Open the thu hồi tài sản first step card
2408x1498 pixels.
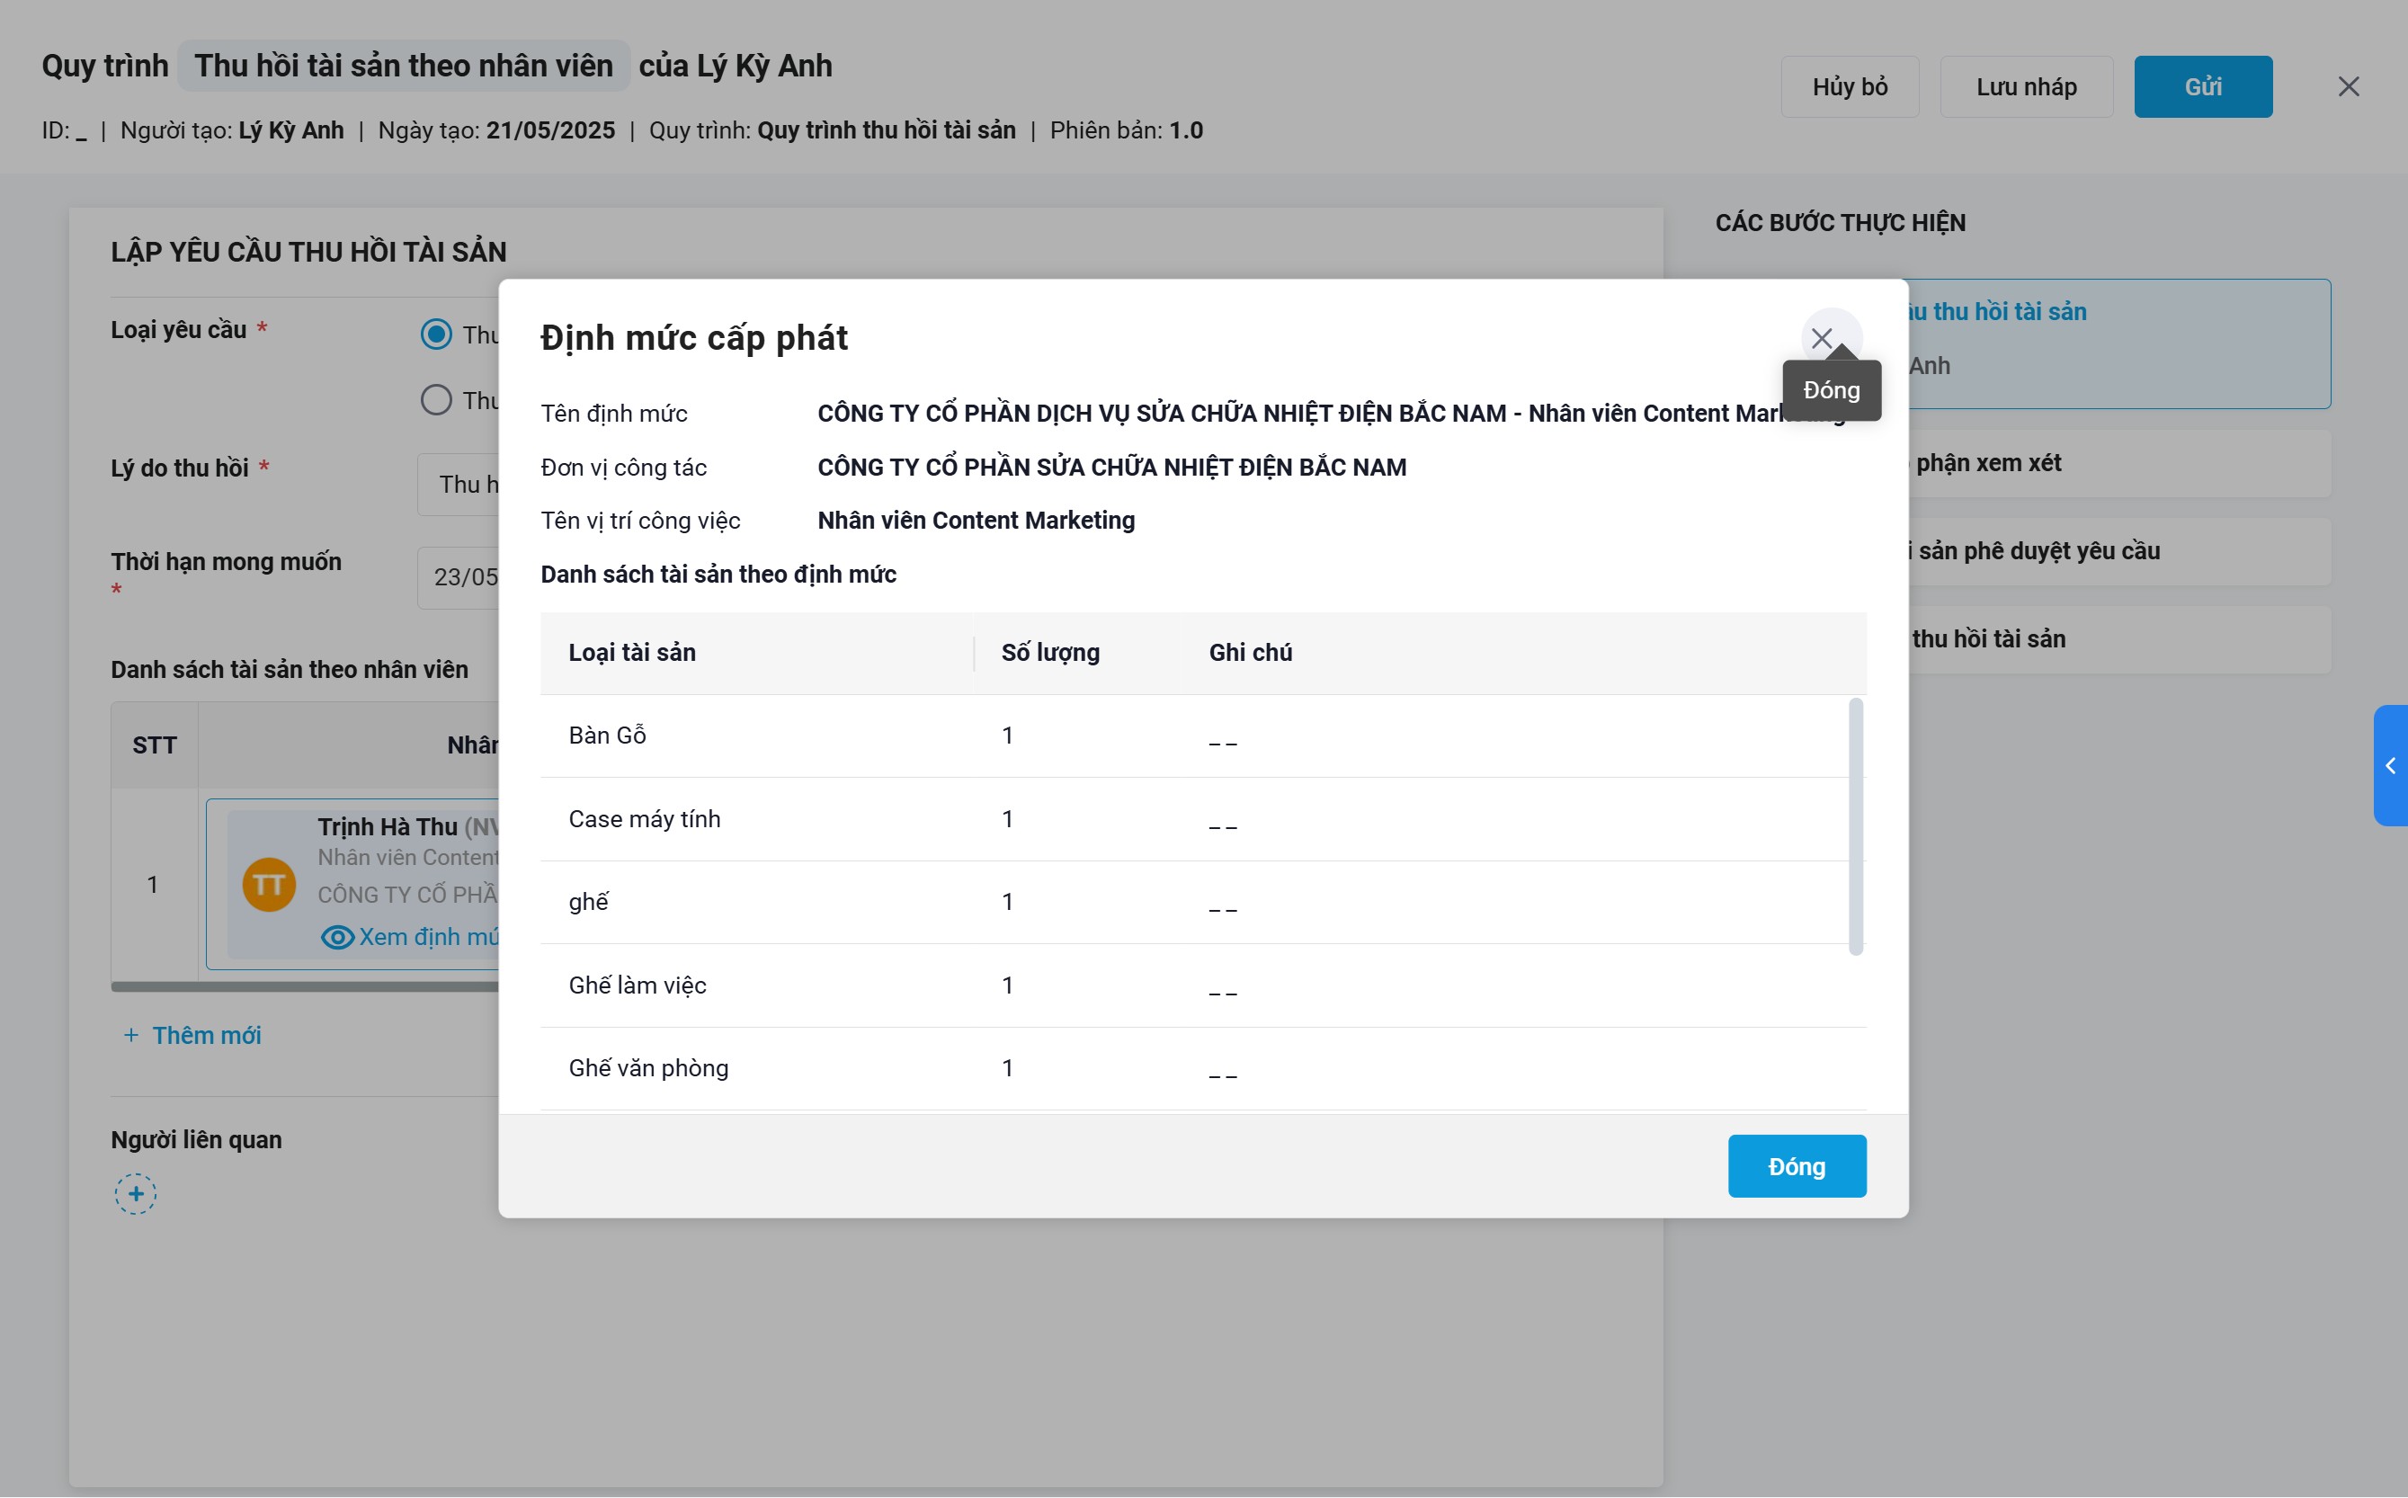click(2119, 343)
